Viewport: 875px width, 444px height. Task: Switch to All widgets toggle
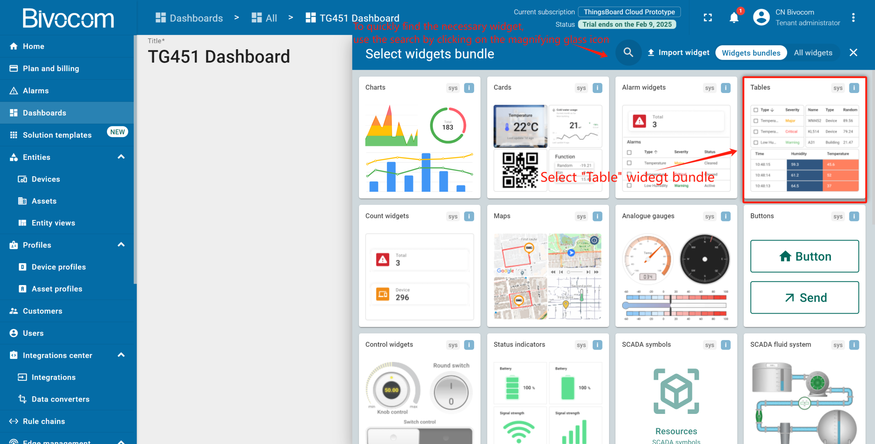tap(813, 53)
